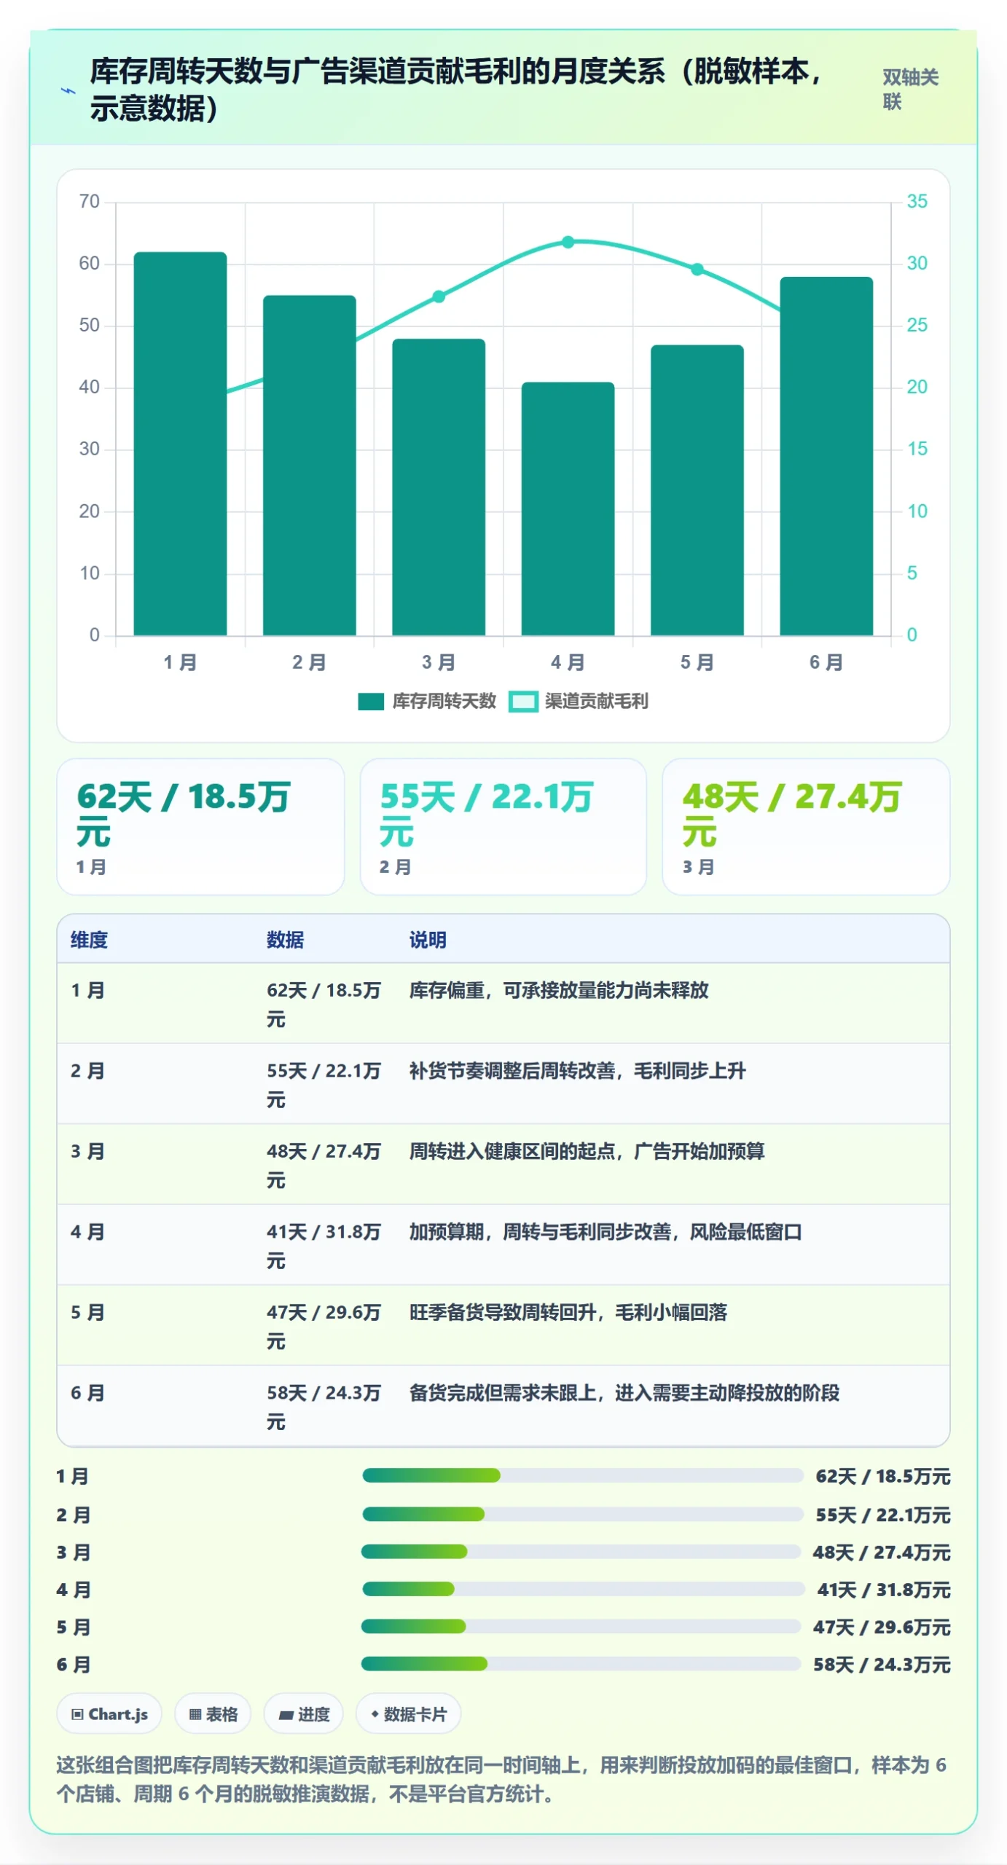The image size is (1007, 1865).
Task: Toggle the 渠道贡献毛利 legend swatch
Action: 523,702
